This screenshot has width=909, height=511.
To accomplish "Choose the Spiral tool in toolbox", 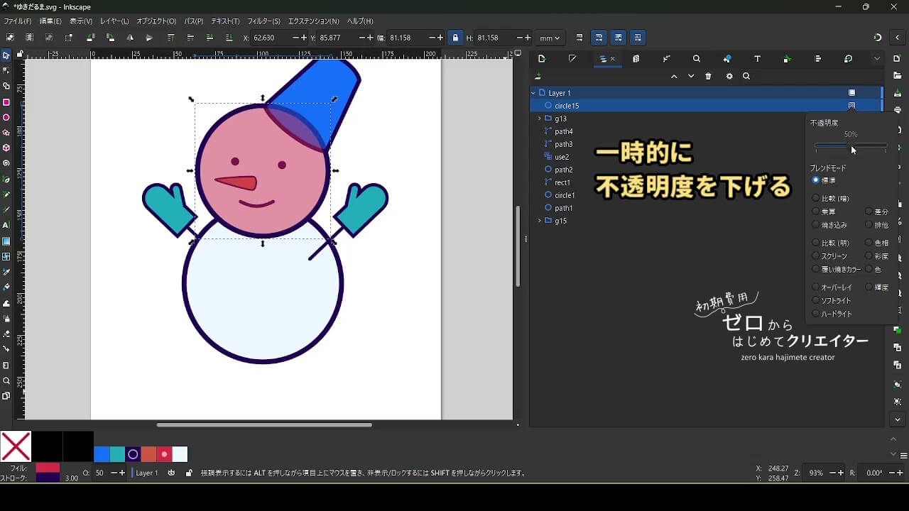I will (6, 163).
